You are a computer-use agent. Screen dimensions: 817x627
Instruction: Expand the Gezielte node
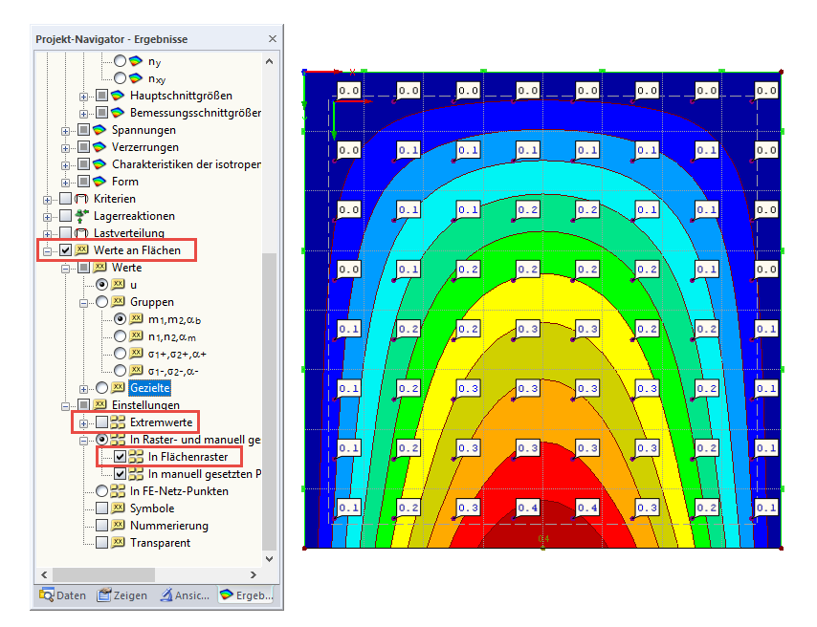(83, 388)
